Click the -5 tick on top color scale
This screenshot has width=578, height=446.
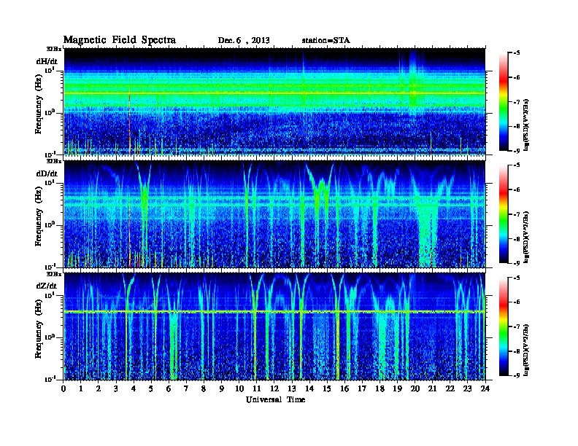[517, 52]
